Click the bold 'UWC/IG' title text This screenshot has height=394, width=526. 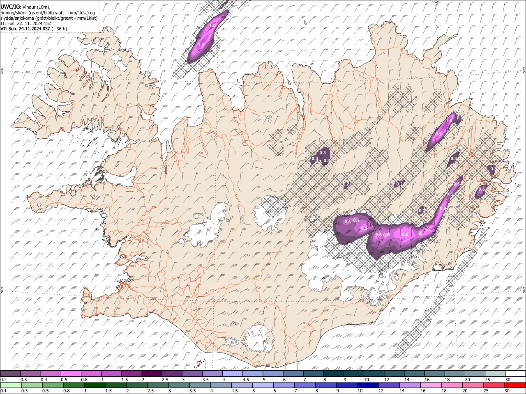click(9, 7)
